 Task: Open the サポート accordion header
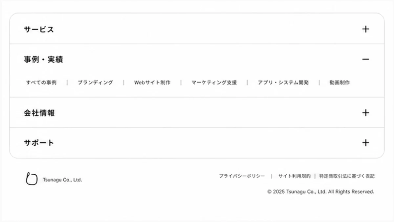pyautogui.click(x=197, y=143)
